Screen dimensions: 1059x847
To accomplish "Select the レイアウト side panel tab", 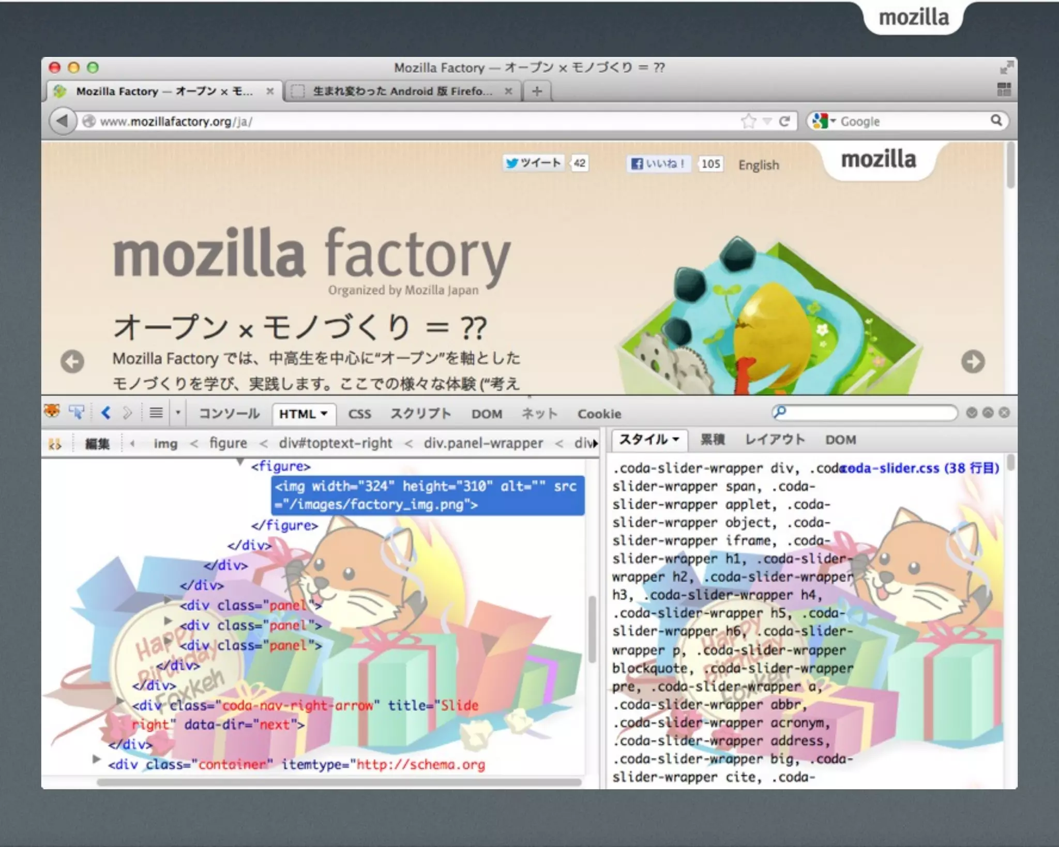I will point(775,440).
